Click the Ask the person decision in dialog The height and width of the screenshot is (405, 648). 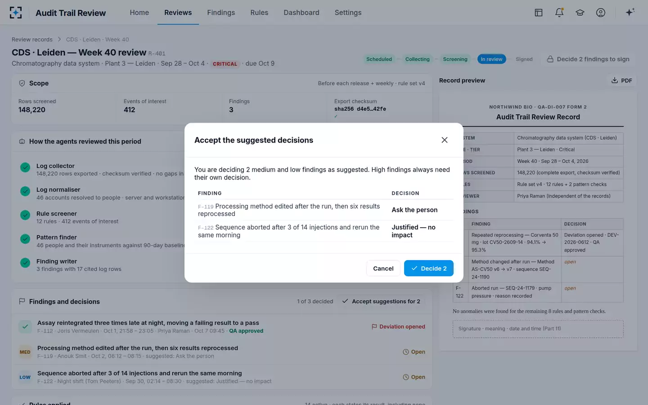pos(414,210)
